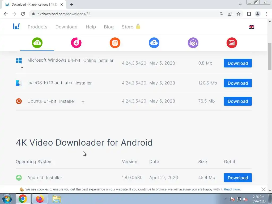Image resolution: width=272 pixels, height=204 pixels.
Task: Select the Download 4K applications browser tab
Action: tap(34, 5)
